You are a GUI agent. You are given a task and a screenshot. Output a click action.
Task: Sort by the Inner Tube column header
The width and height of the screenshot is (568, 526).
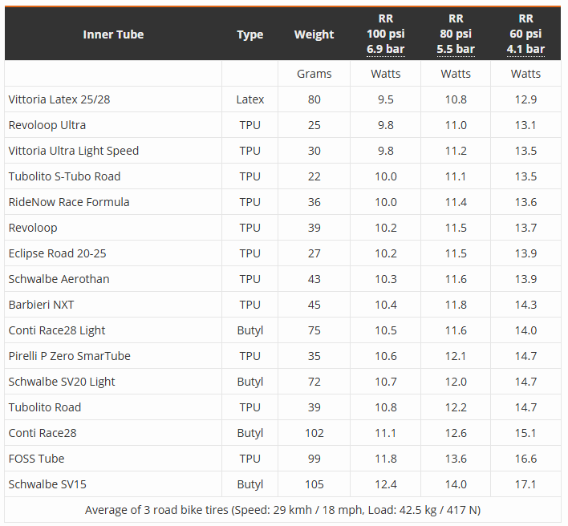click(113, 34)
